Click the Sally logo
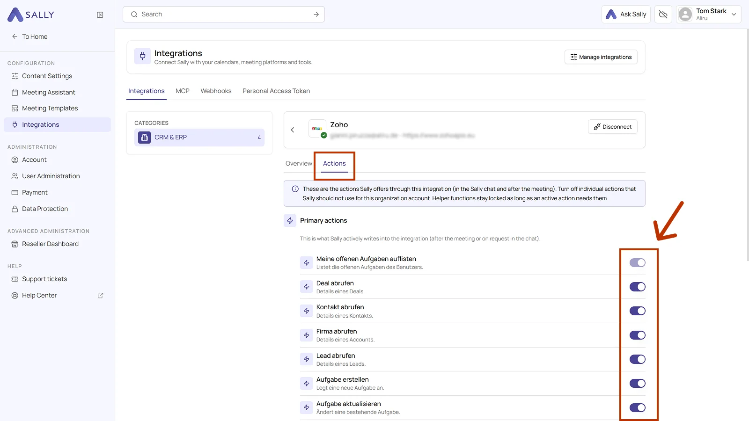 31,15
